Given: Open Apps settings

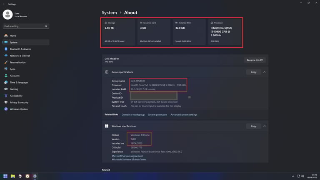Looking at the screenshot, I should tap(26, 69).
